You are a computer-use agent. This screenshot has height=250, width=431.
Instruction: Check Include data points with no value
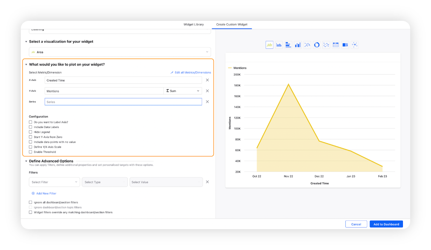(30, 142)
